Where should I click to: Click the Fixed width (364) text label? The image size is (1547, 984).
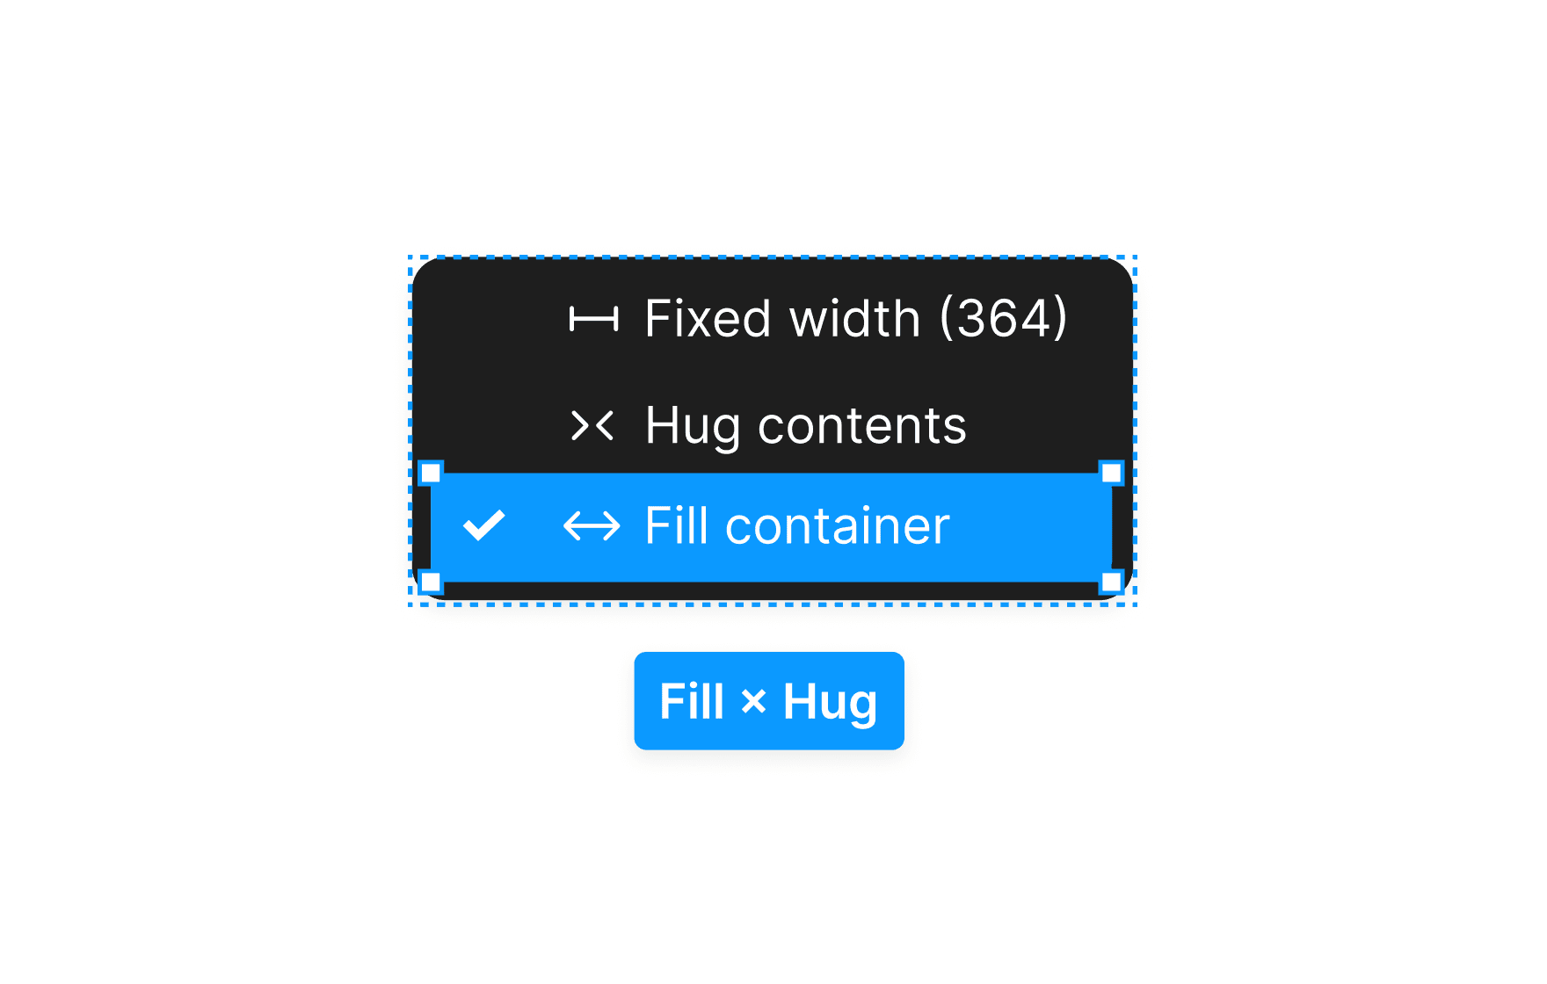pyautogui.click(x=856, y=318)
